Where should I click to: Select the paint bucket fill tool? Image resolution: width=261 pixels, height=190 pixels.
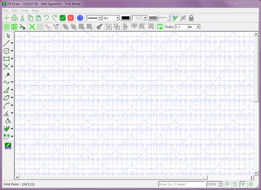point(8,121)
